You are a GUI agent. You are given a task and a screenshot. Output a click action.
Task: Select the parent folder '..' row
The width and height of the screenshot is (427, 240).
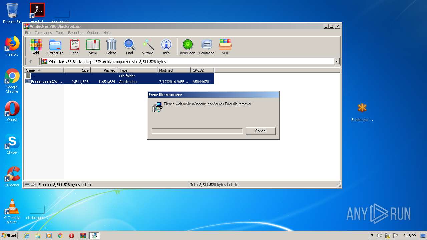(x=119, y=76)
